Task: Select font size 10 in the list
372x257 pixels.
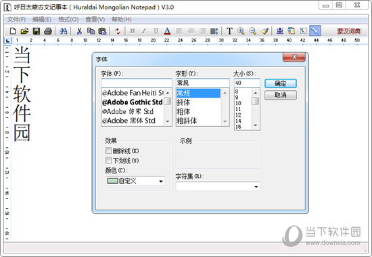Action: click(x=239, y=103)
